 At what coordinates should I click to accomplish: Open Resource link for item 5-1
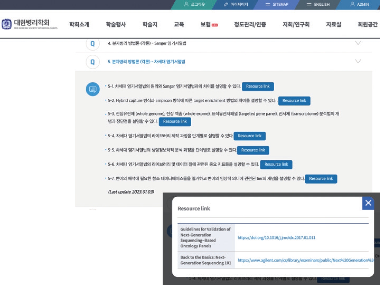coord(258,86)
